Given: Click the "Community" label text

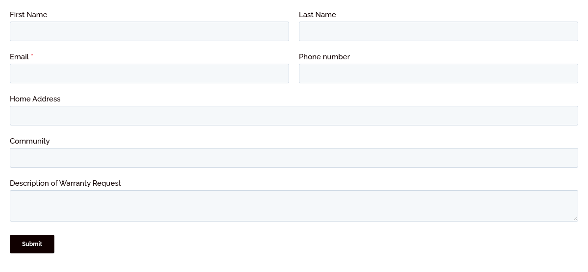Looking at the screenshot, I should click(x=30, y=141).
